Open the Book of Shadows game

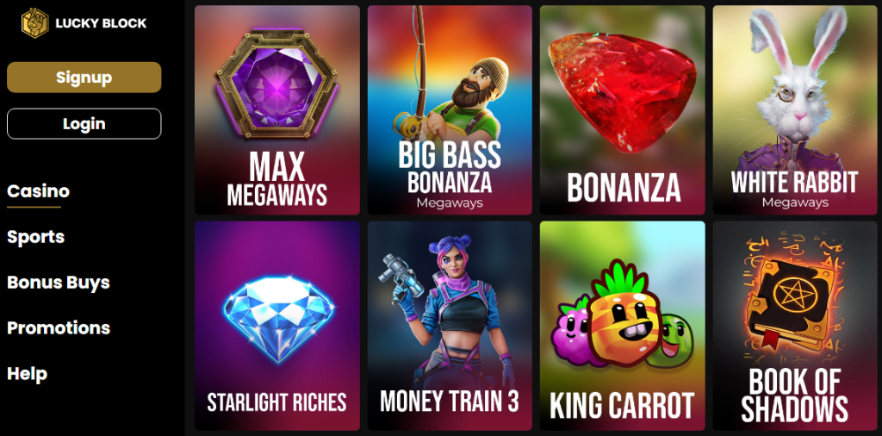coord(795,326)
